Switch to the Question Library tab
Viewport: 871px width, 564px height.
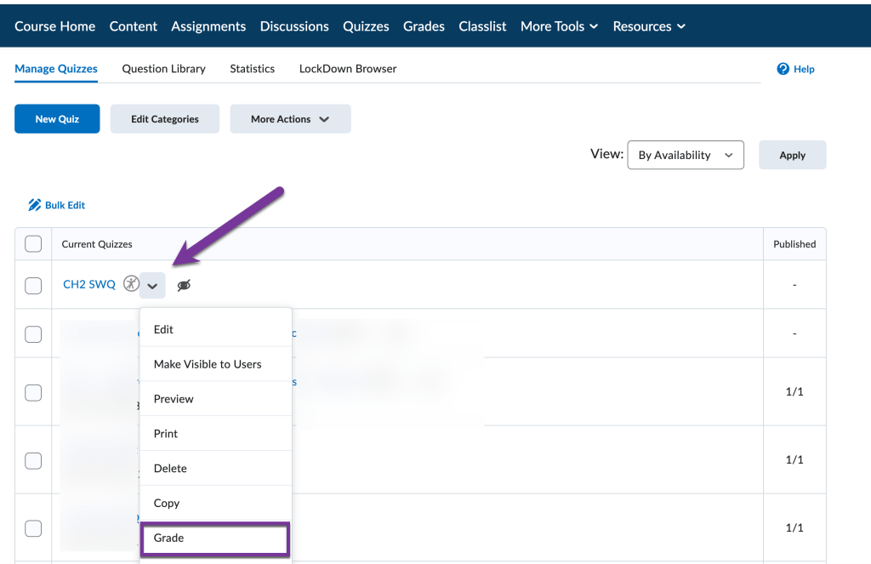[x=163, y=68]
